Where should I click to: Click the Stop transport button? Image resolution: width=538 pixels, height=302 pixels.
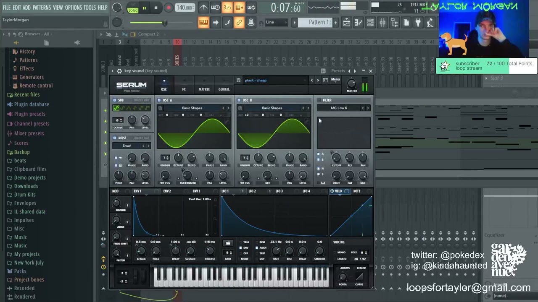click(x=156, y=8)
